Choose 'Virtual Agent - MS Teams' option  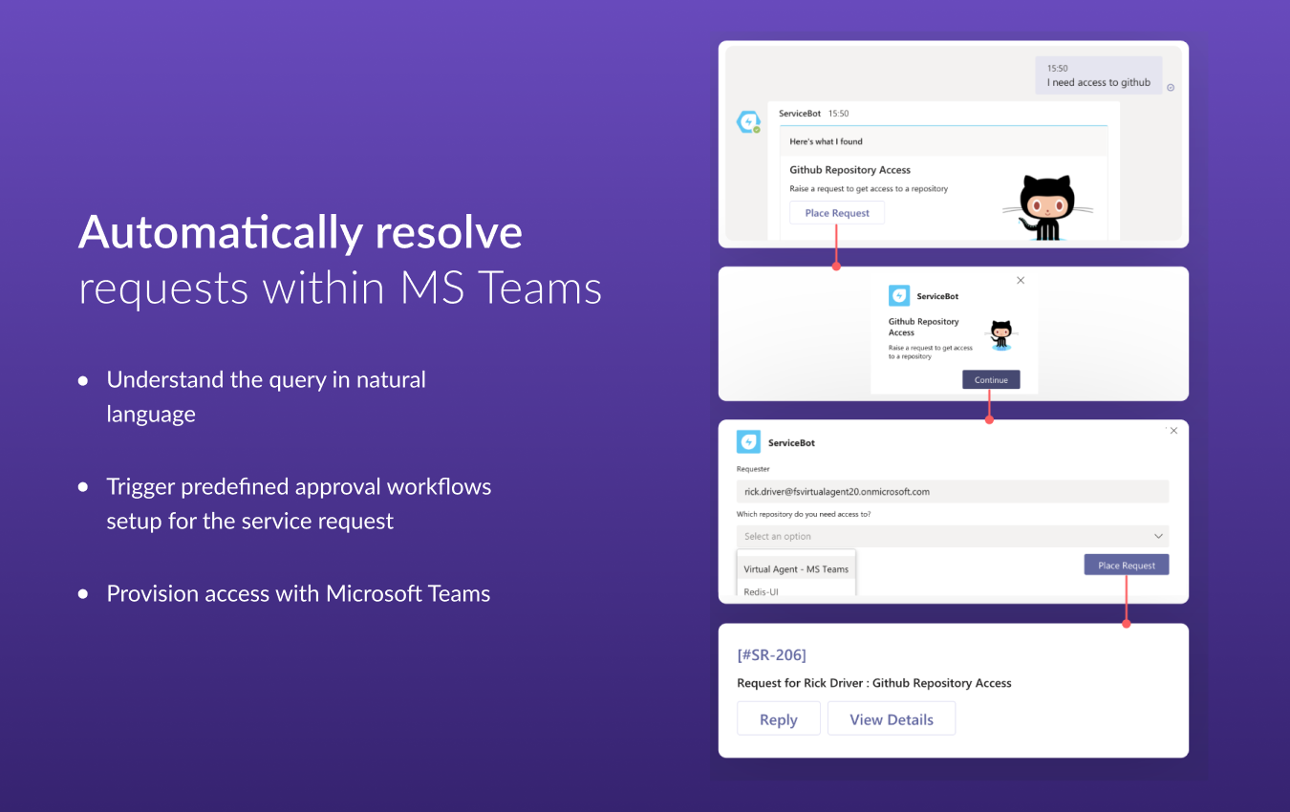click(796, 569)
